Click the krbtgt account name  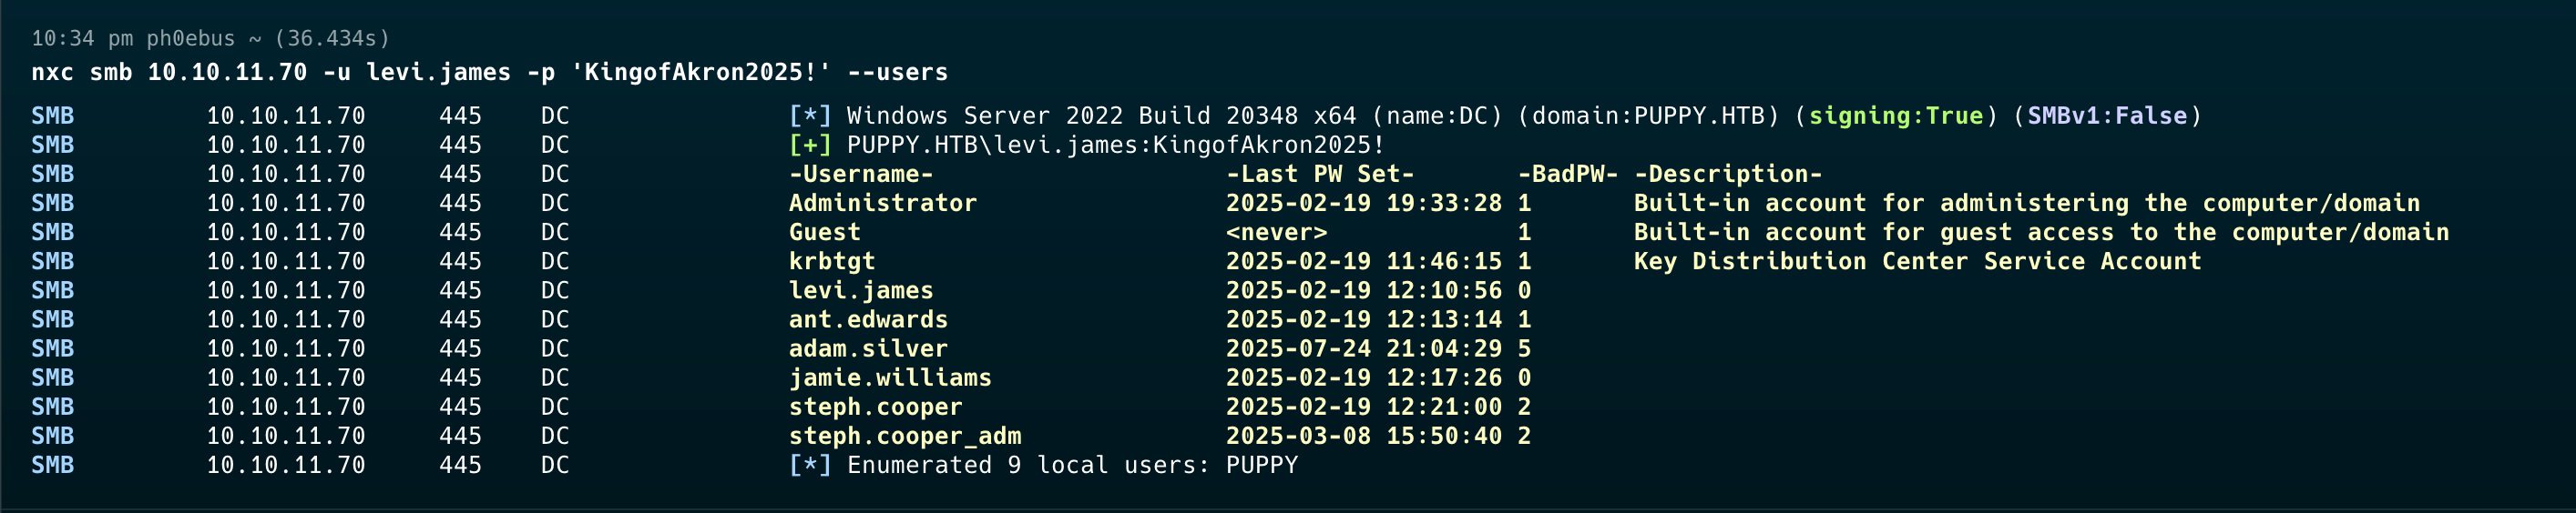coord(831,260)
